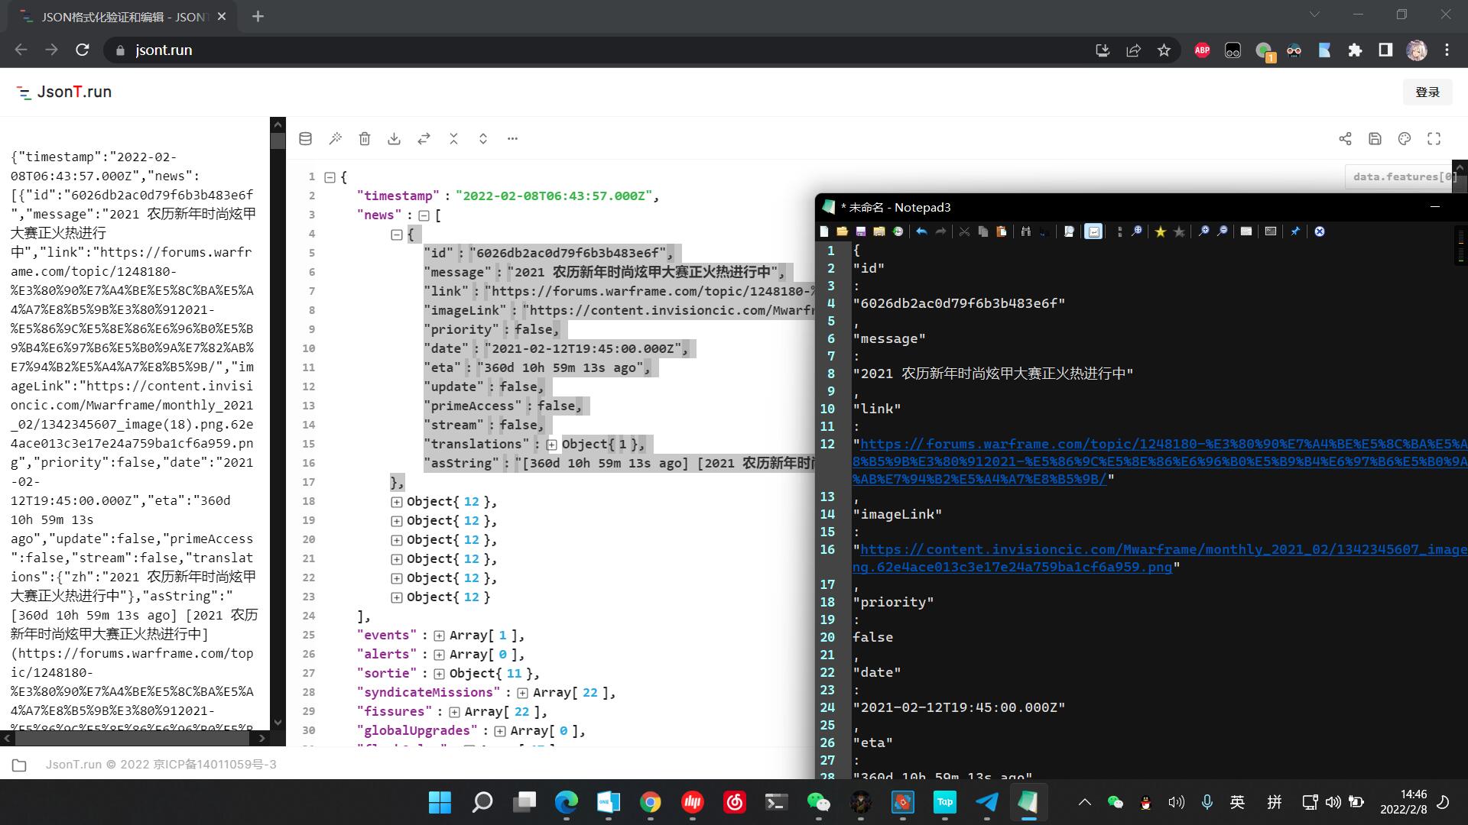Image resolution: width=1468 pixels, height=825 pixels.
Task: Toggle the theme palette icon in JsonT
Action: [1404, 138]
